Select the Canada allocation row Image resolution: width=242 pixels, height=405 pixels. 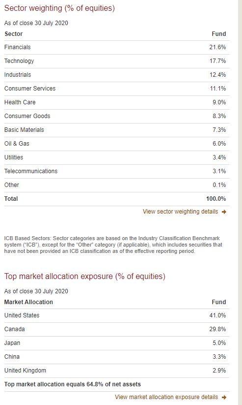click(x=116, y=329)
